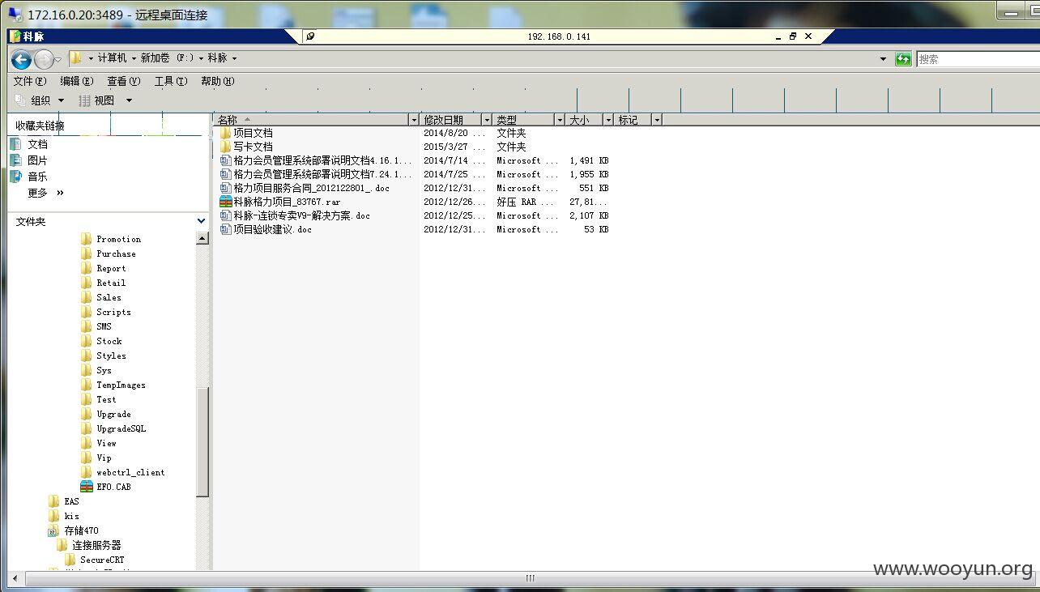Select 科脉-连锁专卖V9-解决方案.doc file icon

pyautogui.click(x=226, y=215)
